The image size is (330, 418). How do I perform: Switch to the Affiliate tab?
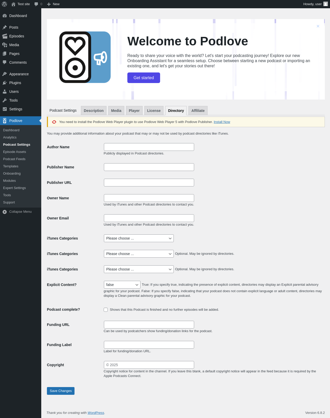[198, 111]
